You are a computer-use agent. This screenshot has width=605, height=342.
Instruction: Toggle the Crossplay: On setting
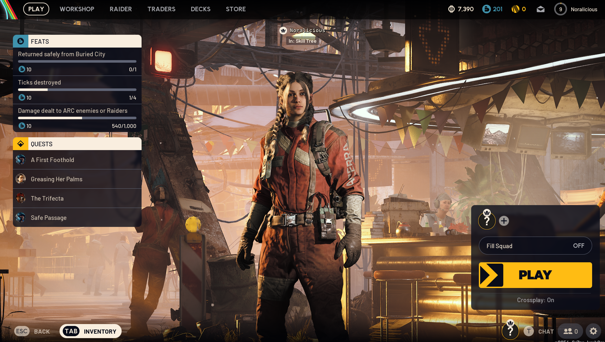(x=535, y=300)
